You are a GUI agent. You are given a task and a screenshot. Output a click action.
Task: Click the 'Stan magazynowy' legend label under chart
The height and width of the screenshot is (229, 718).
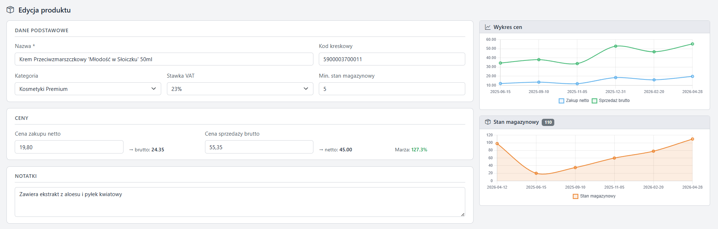(x=598, y=196)
